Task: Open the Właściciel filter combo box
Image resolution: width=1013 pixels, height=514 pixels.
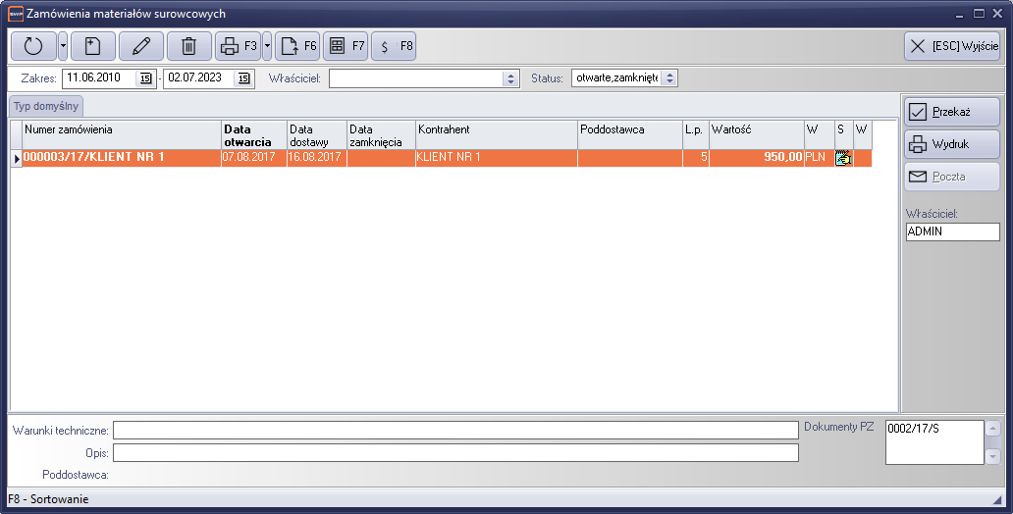Action: click(x=510, y=78)
